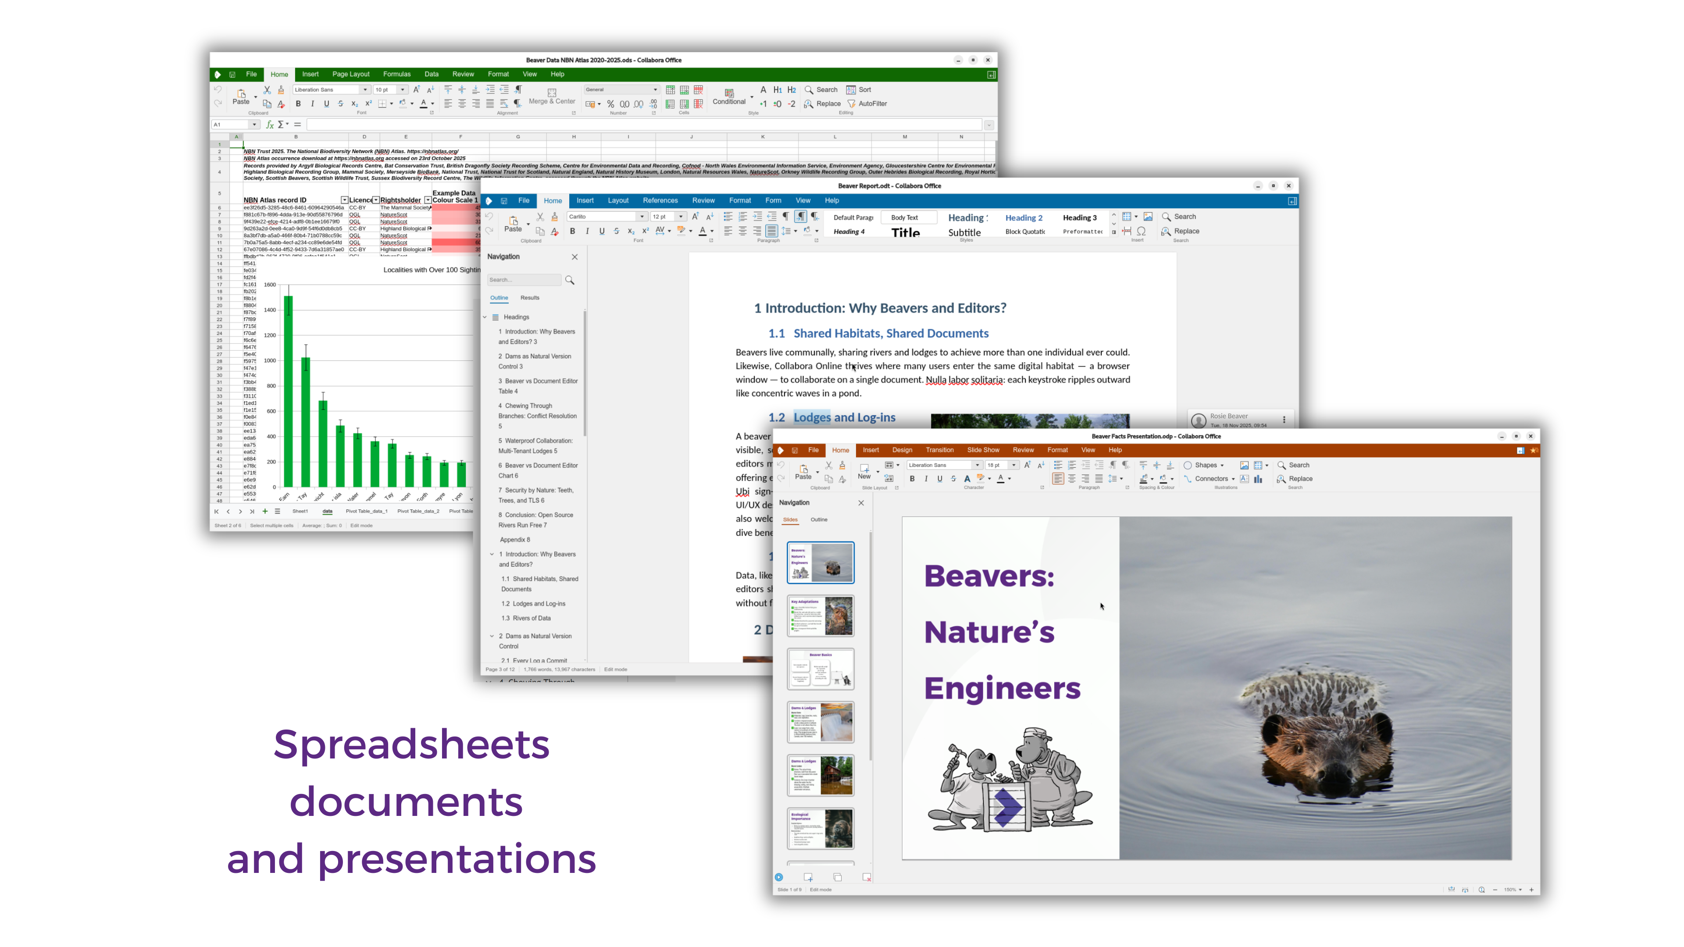The width and height of the screenshot is (1684, 947).
Task: Apply the Heading 2 paragraph style
Action: point(1024,217)
